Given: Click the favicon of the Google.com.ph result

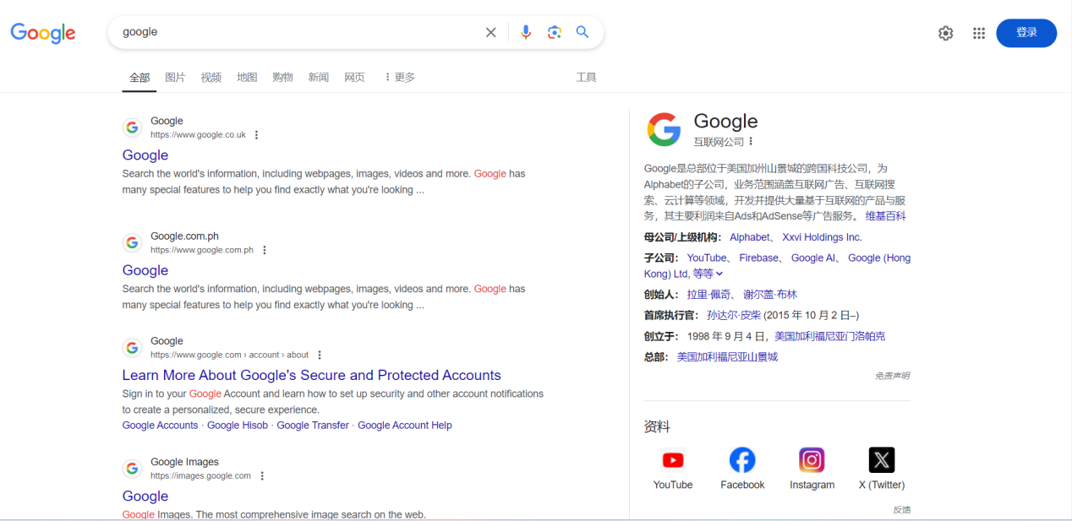Looking at the screenshot, I should (x=132, y=243).
